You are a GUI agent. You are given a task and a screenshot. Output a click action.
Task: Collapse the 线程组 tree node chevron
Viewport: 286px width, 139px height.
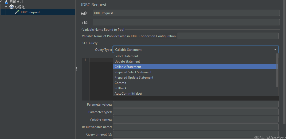click(x=6, y=7)
